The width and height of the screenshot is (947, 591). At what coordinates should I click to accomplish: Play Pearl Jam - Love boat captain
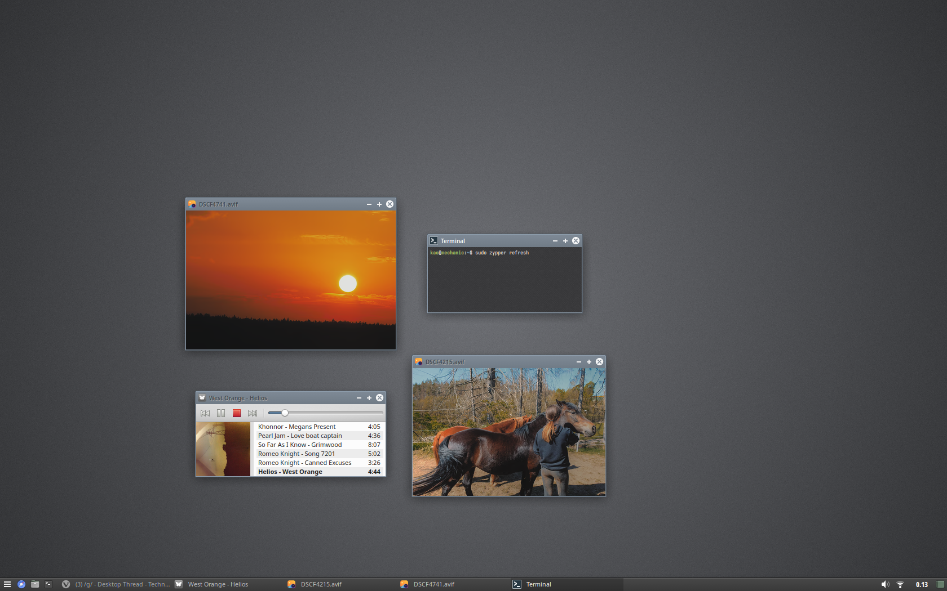pos(300,436)
